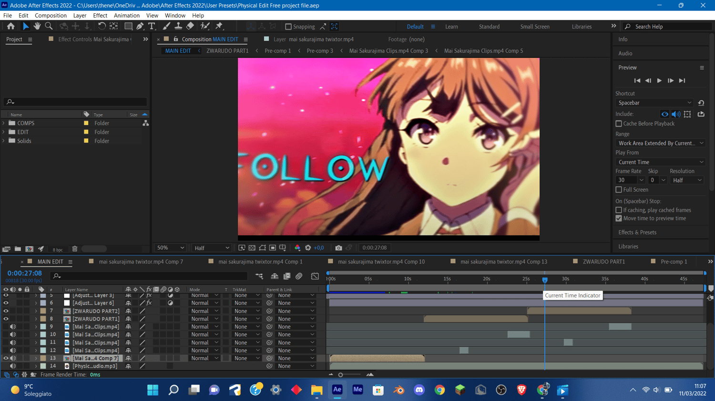
Task: Open the Composition menu
Action: 51,16
